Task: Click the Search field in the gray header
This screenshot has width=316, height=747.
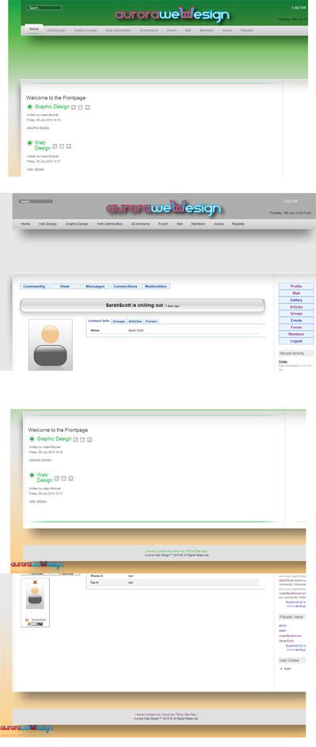Action: click(x=36, y=202)
